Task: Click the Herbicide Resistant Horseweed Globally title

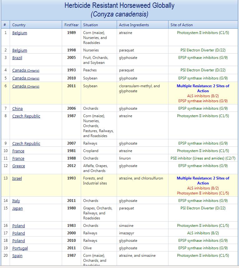Action: pos(119,5)
